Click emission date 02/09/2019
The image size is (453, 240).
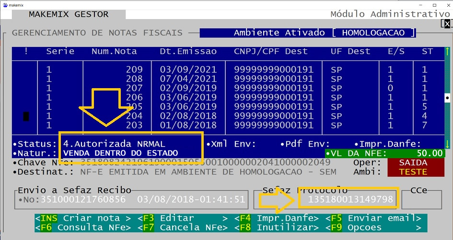188,88
